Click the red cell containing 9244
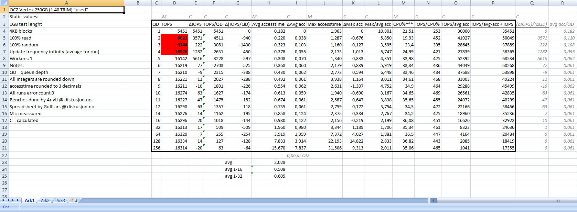This screenshot has height=212, width=577. (174, 45)
